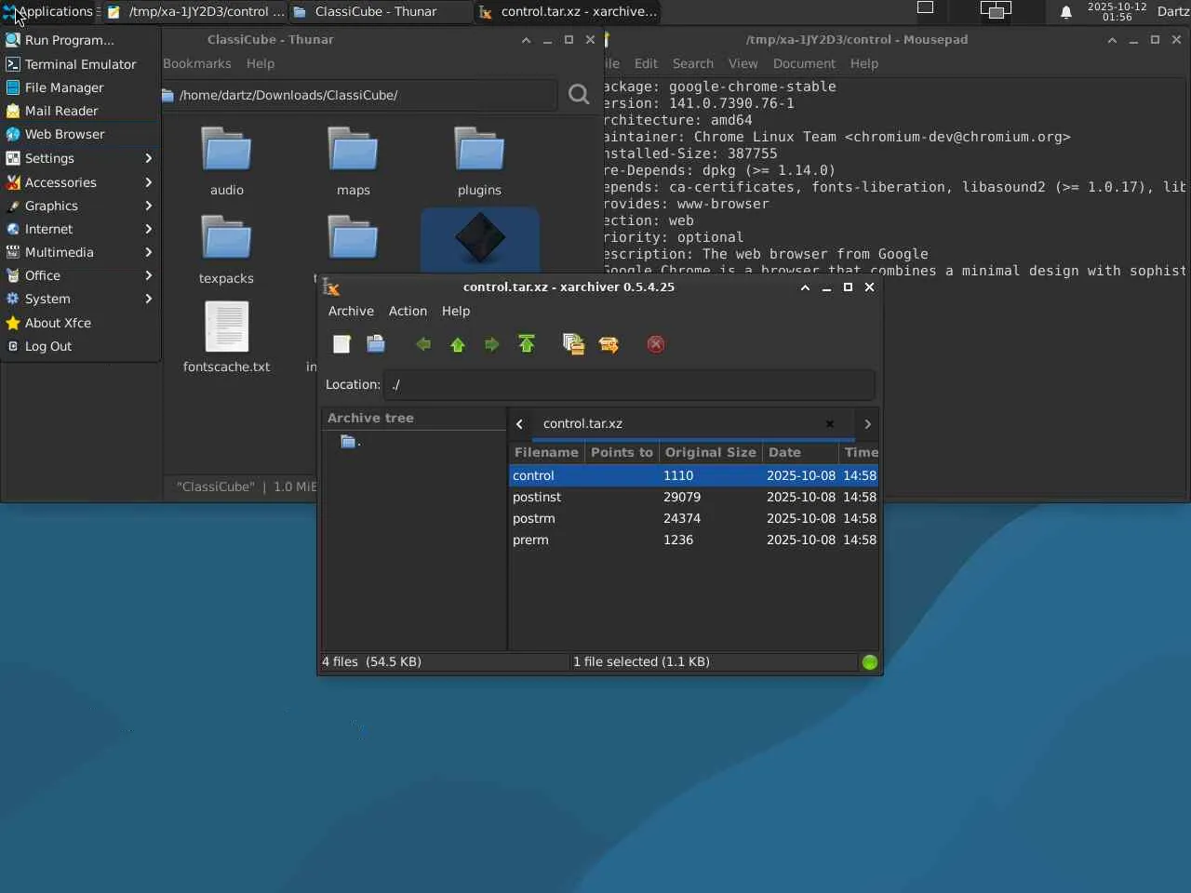
Task: Click the overlapping-windows icon in the panel
Action: click(x=996, y=10)
